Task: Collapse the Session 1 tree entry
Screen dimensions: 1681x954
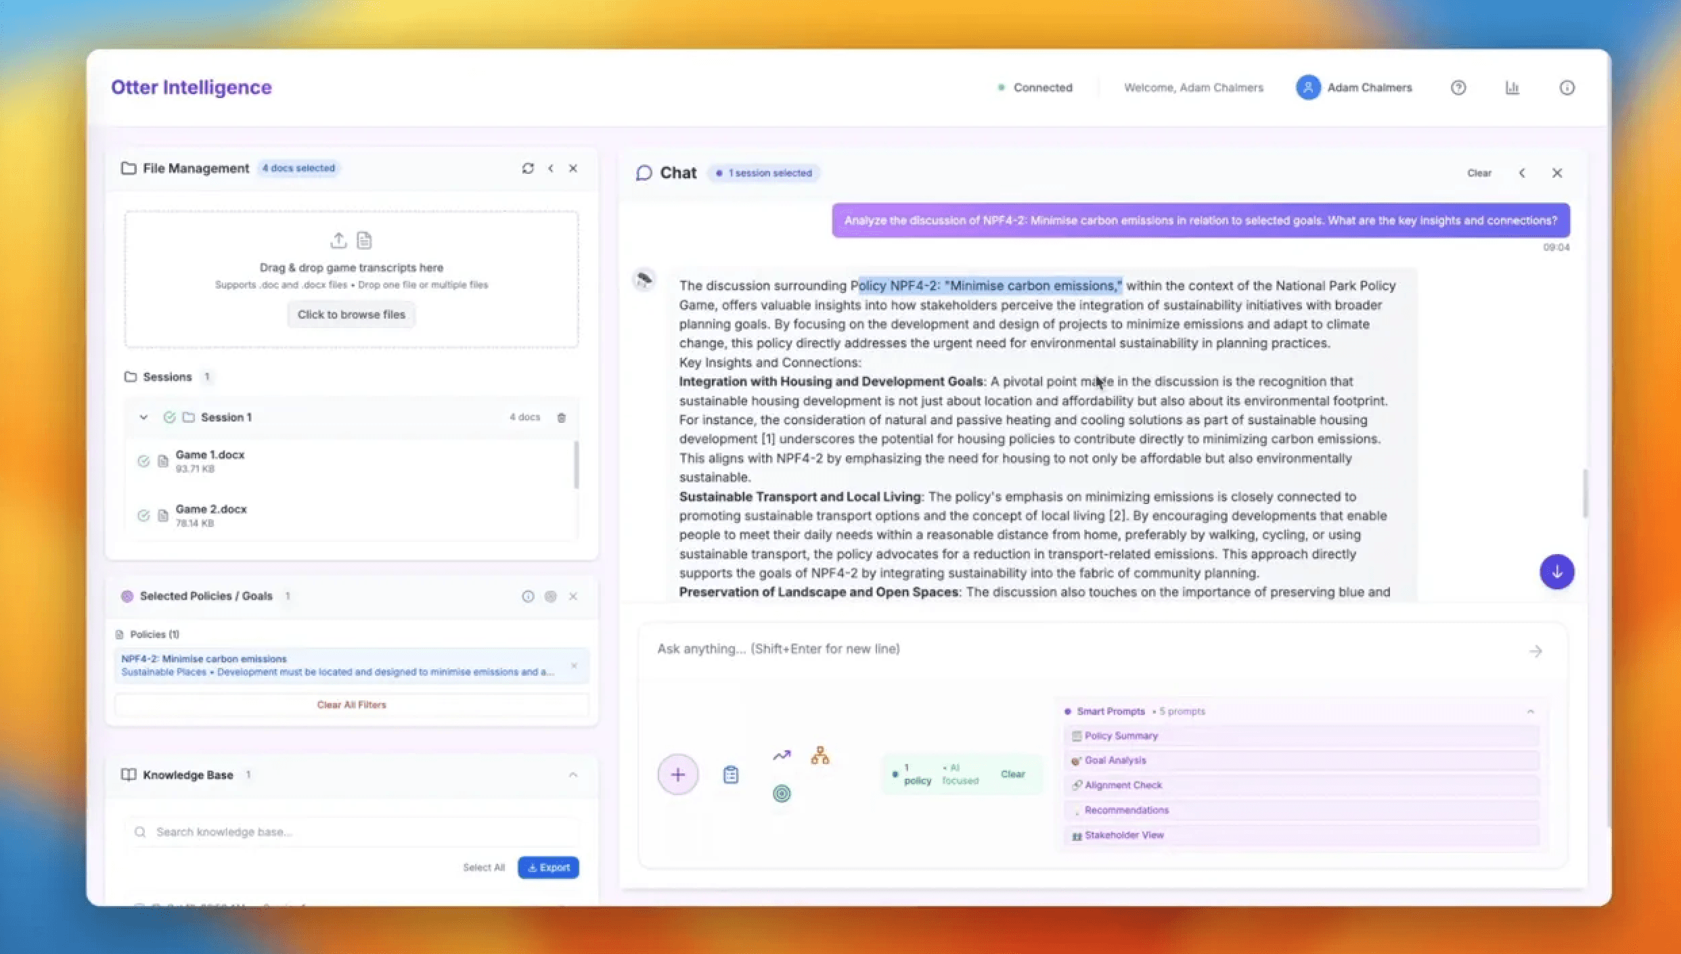Action: click(x=143, y=417)
